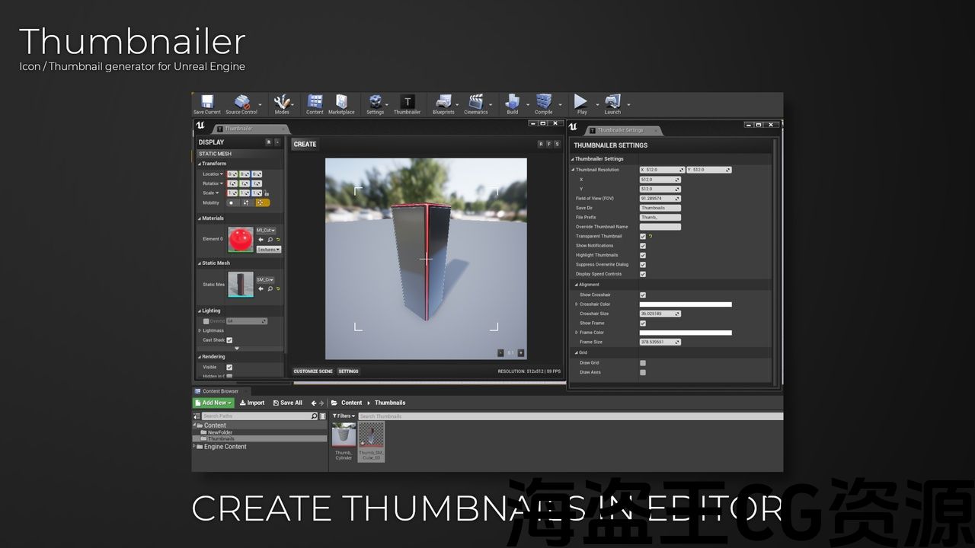This screenshot has height=548, width=975.
Task: Click the Build toolbar icon
Action: (x=513, y=102)
